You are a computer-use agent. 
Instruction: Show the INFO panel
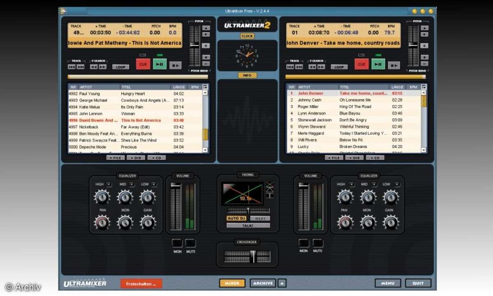point(247,75)
